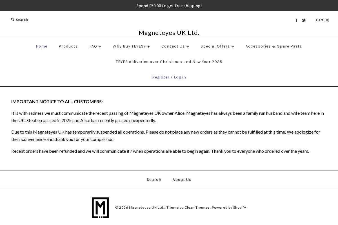Screen dimensions: 338x225
Task: Click the Magneteyes UK Ltd. site title
Action: 169,33
